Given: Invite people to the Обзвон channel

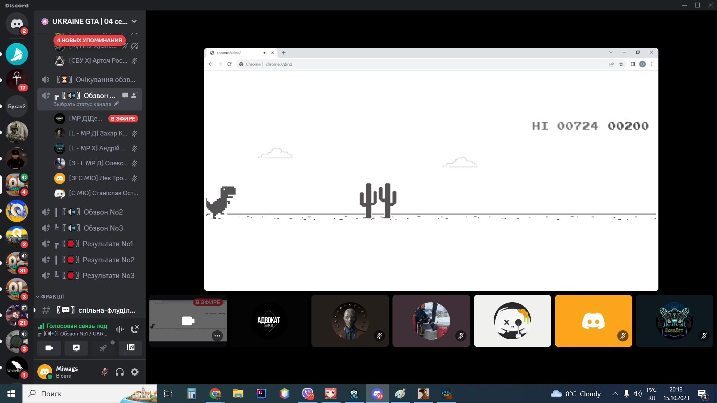Looking at the screenshot, I should [x=135, y=96].
